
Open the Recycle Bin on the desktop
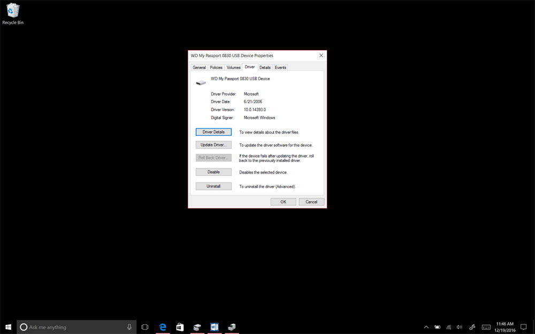[12, 11]
